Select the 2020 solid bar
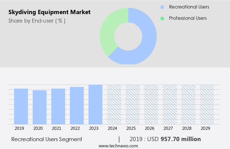The image size is (230, 149). coord(39,107)
